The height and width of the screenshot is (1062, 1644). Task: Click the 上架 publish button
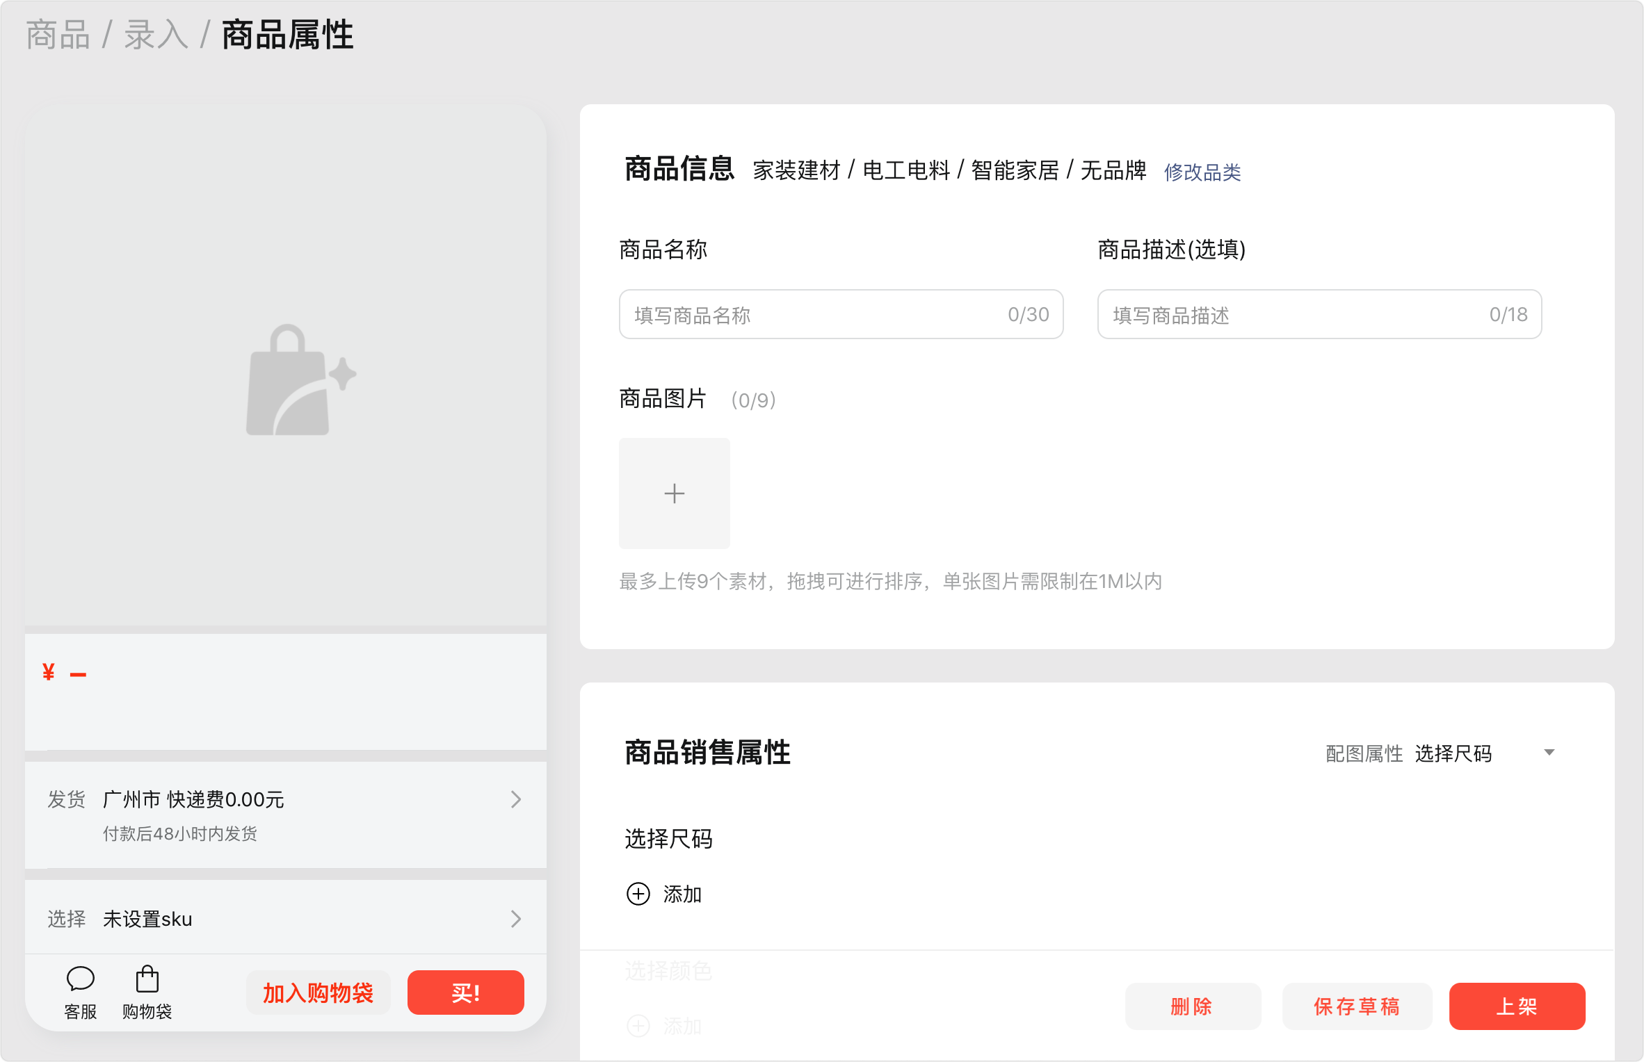1517,1006
